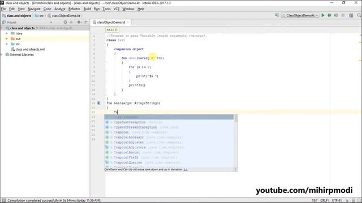Run ClassObjectDemoKt with green play button
This screenshot has width=362, height=203.
[323, 15]
